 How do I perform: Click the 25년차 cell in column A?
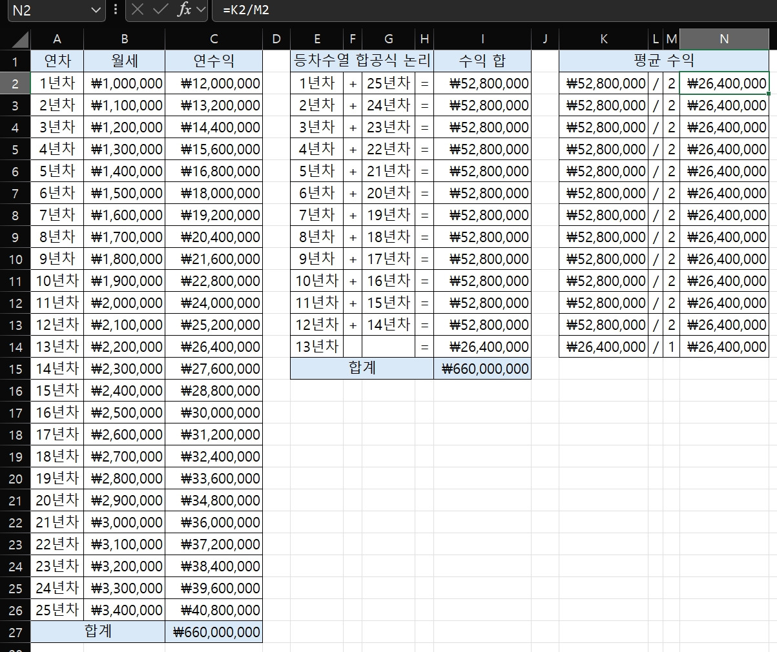(57, 610)
